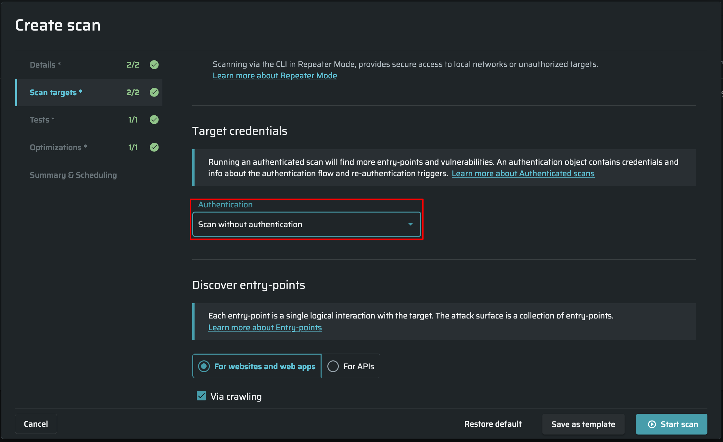Open the Summary & Scheduling step
Viewport: 723px width, 442px height.
point(73,175)
